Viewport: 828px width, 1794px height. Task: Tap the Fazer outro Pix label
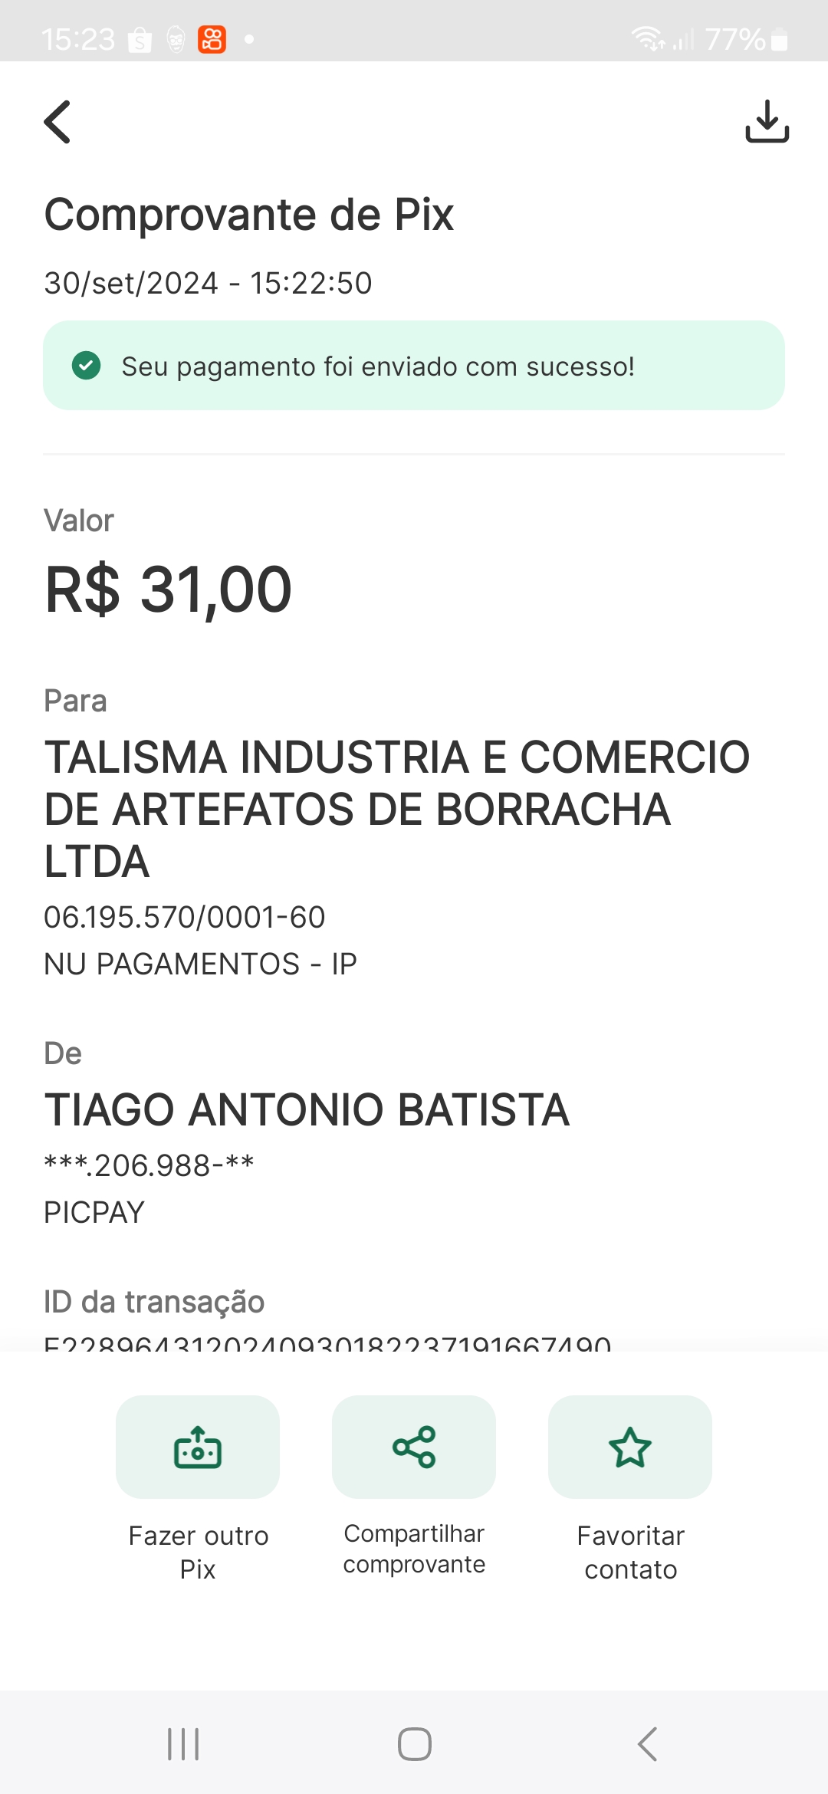(198, 1552)
